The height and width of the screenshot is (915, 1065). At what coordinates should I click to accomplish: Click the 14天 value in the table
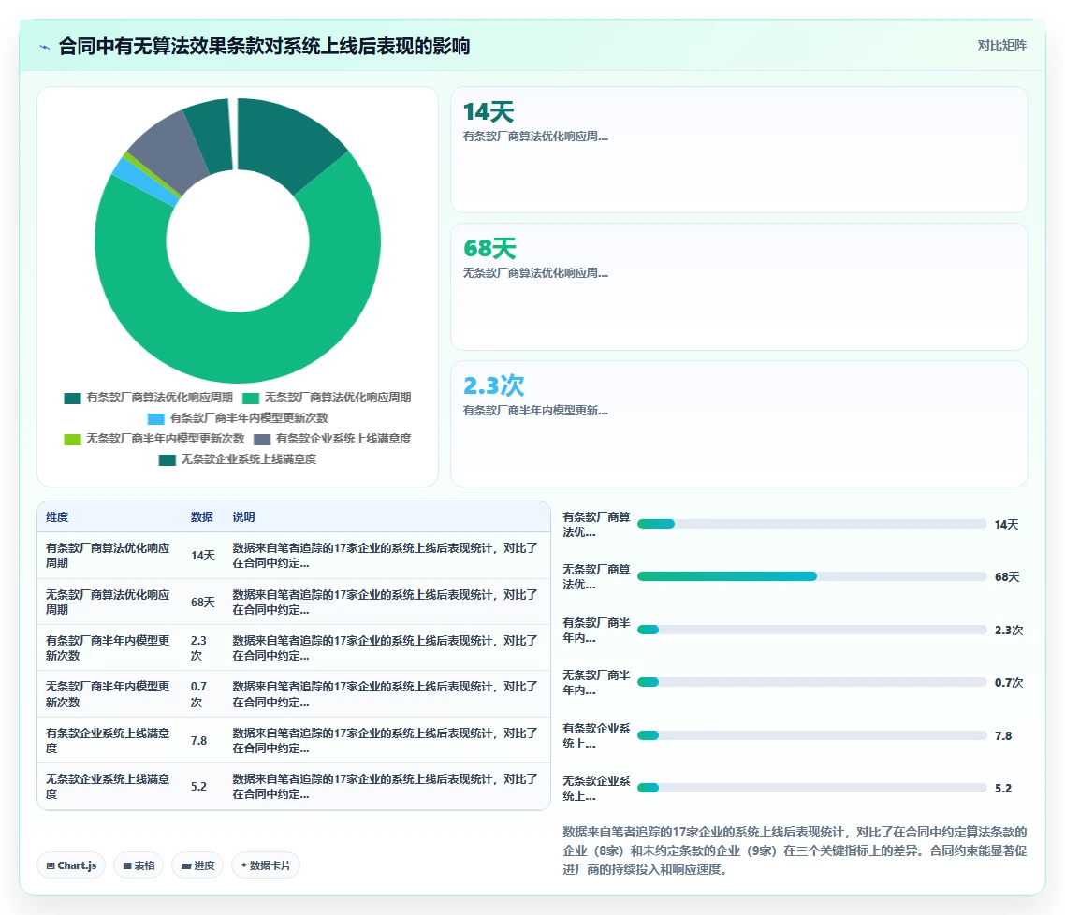tap(202, 555)
